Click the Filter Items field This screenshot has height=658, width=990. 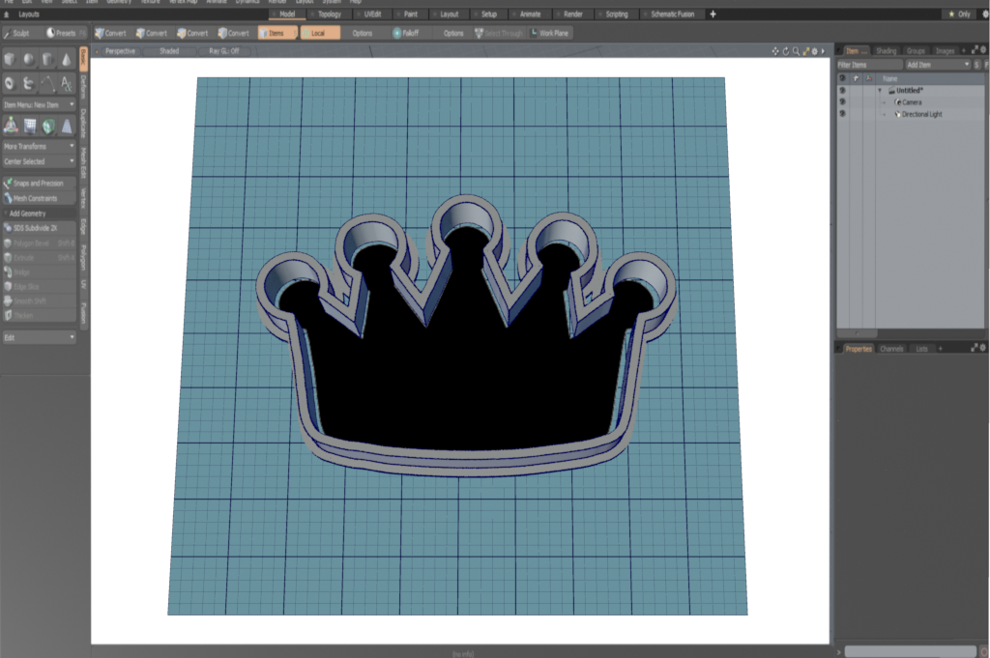pyautogui.click(x=867, y=65)
